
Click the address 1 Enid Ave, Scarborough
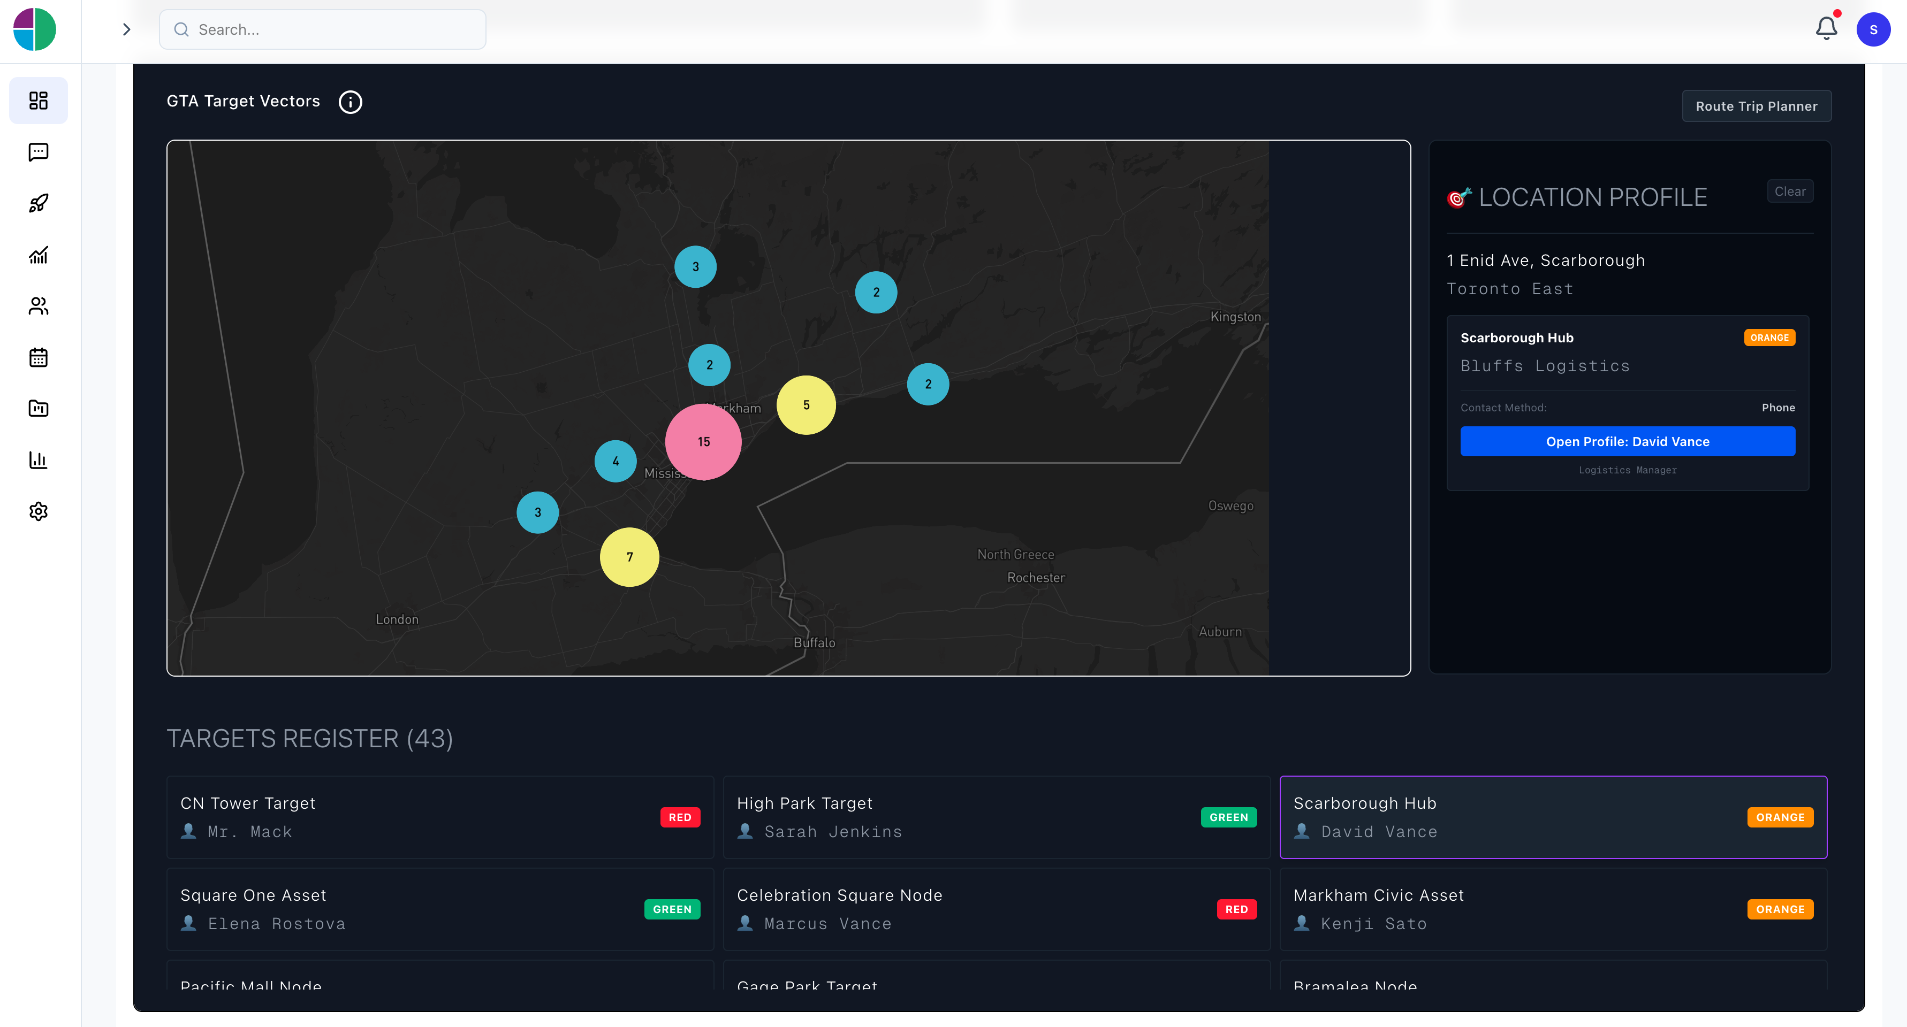coord(1546,260)
